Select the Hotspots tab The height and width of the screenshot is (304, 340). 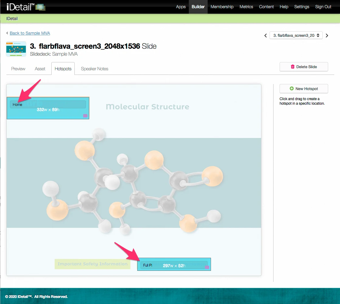click(x=63, y=69)
